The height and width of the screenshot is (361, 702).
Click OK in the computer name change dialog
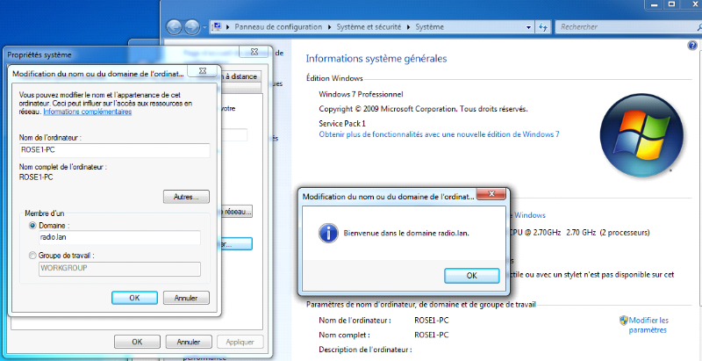(x=134, y=298)
